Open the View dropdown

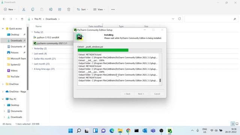coord(99,9)
